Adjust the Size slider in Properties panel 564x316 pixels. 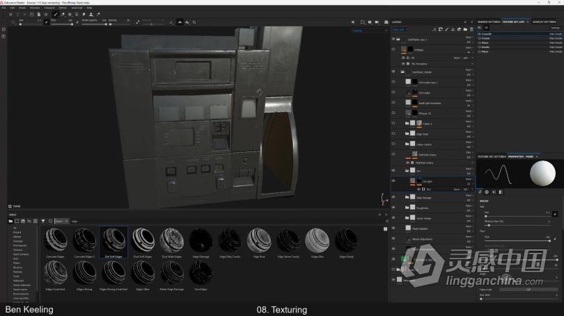pyautogui.click(x=517, y=216)
